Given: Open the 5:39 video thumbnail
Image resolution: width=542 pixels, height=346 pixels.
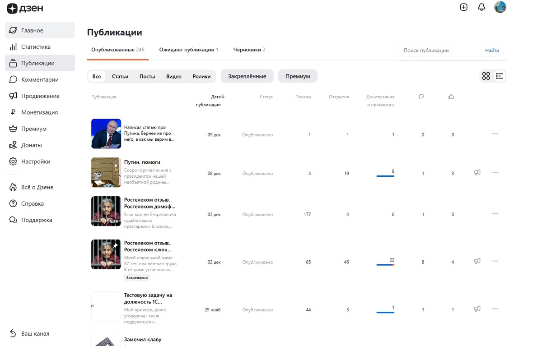Looking at the screenshot, I should tap(106, 211).
